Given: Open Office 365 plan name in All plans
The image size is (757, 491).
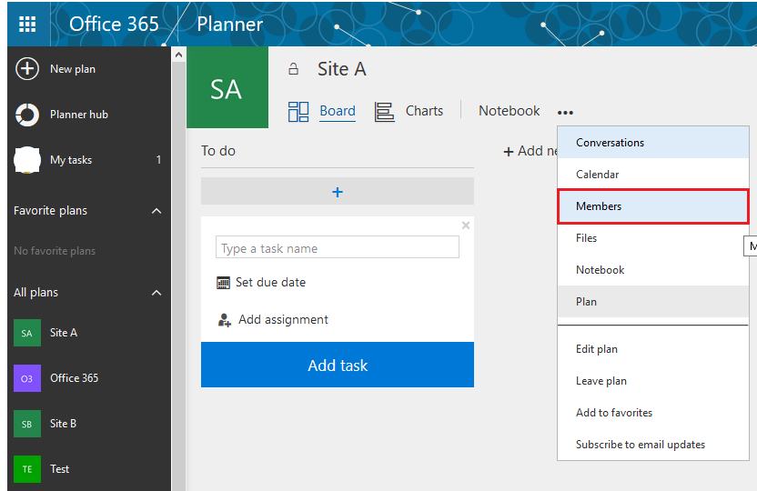Looking at the screenshot, I should (75, 378).
